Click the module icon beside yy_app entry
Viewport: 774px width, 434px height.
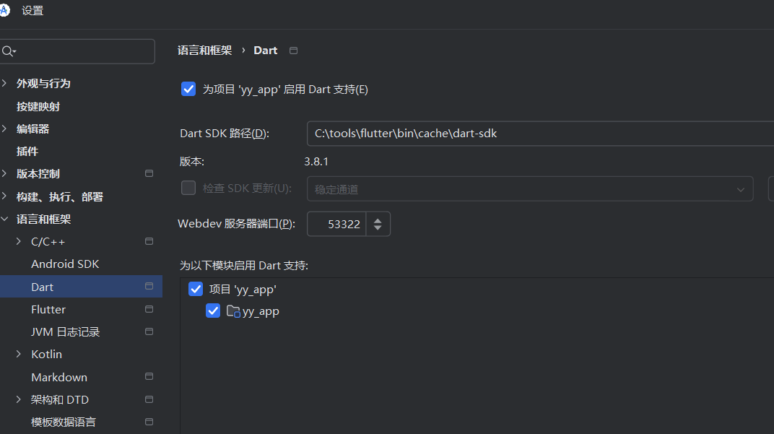pos(232,311)
